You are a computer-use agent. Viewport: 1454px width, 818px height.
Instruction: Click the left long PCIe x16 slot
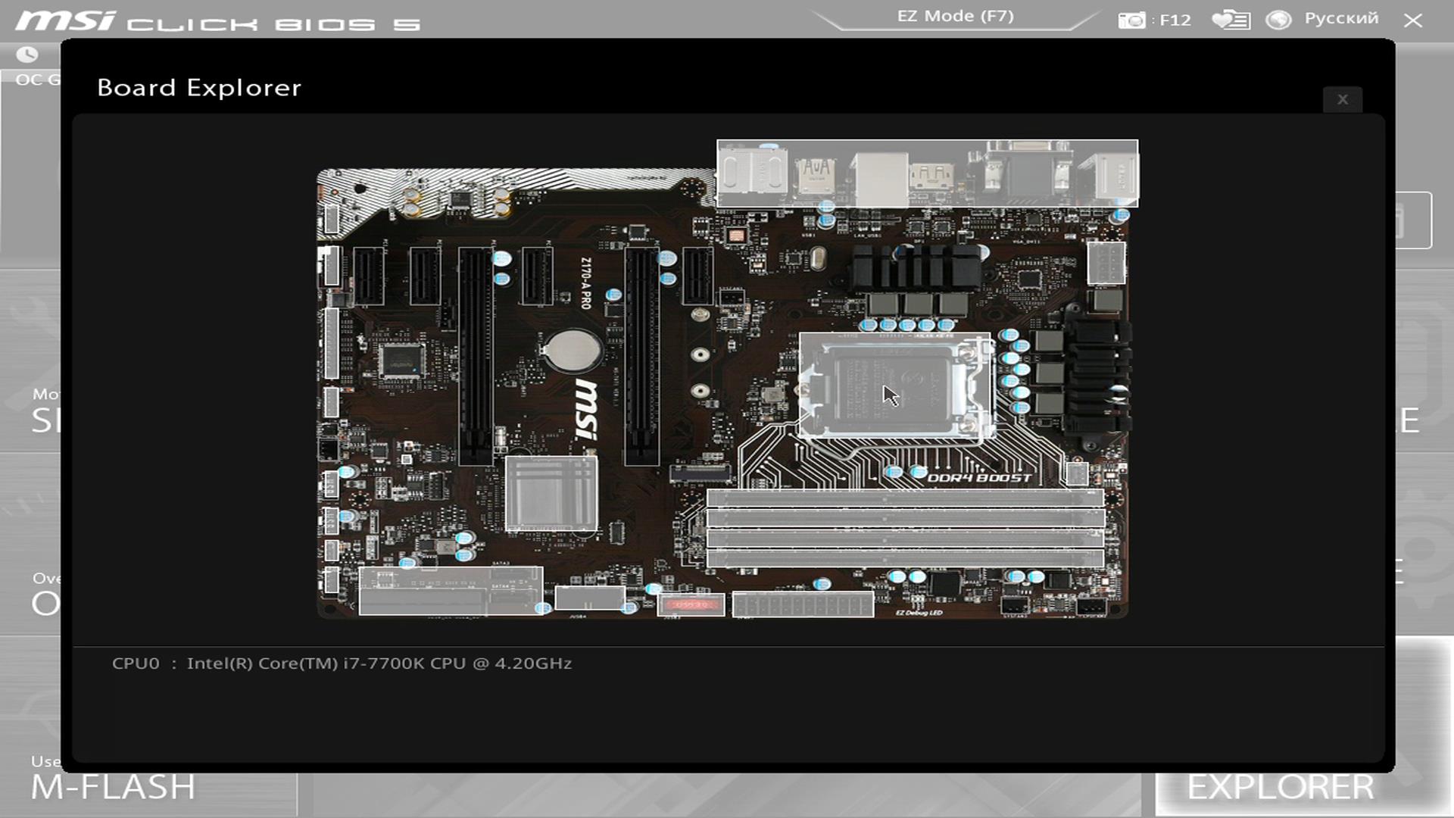point(476,355)
